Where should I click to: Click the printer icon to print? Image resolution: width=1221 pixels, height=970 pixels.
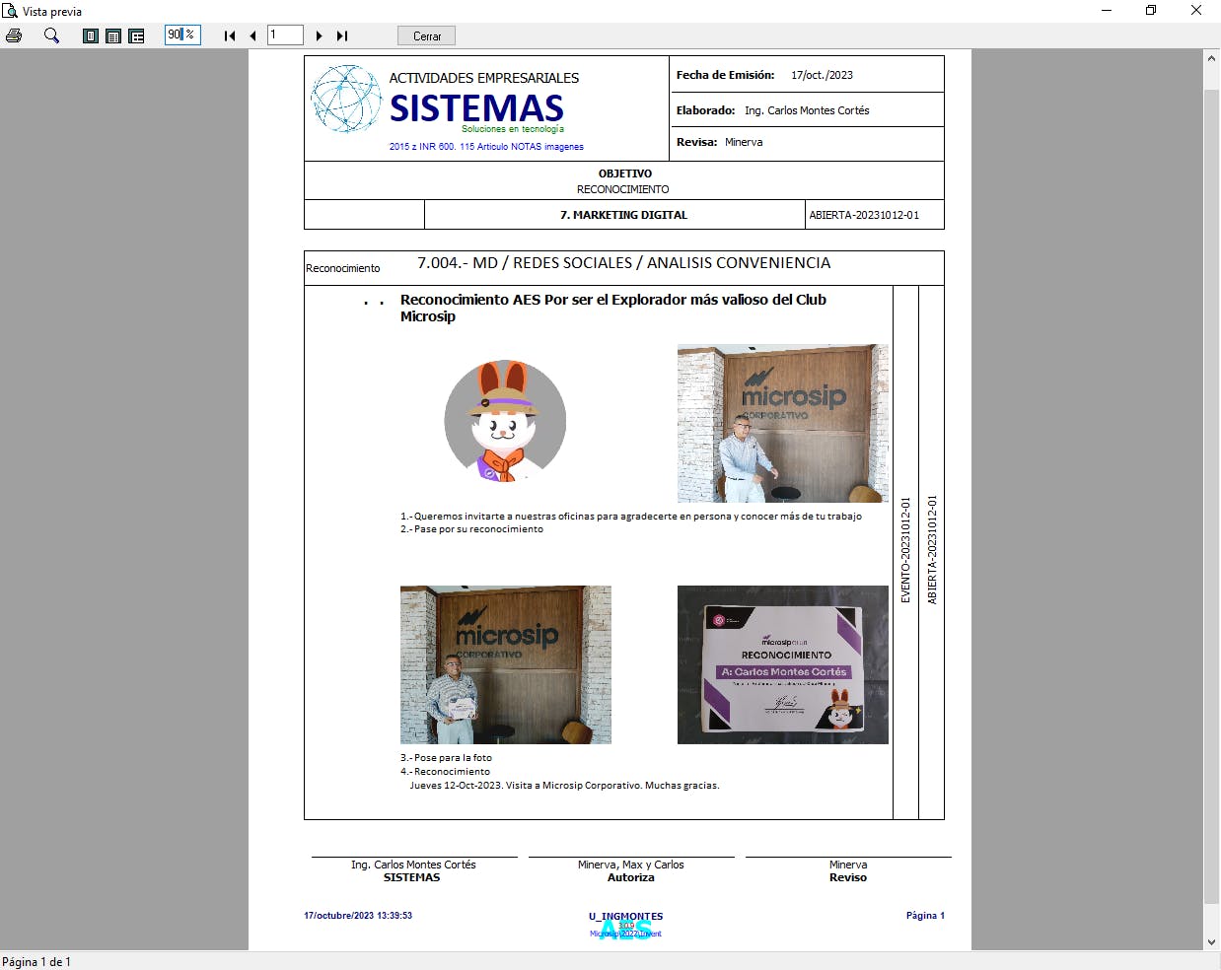point(14,35)
